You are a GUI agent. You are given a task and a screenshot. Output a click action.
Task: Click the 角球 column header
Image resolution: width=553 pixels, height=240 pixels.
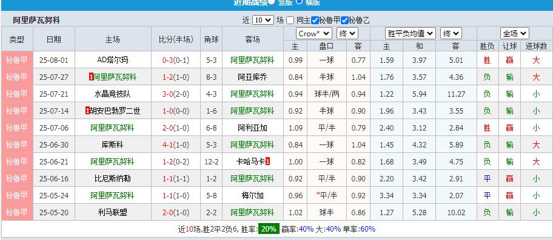[x=211, y=39]
